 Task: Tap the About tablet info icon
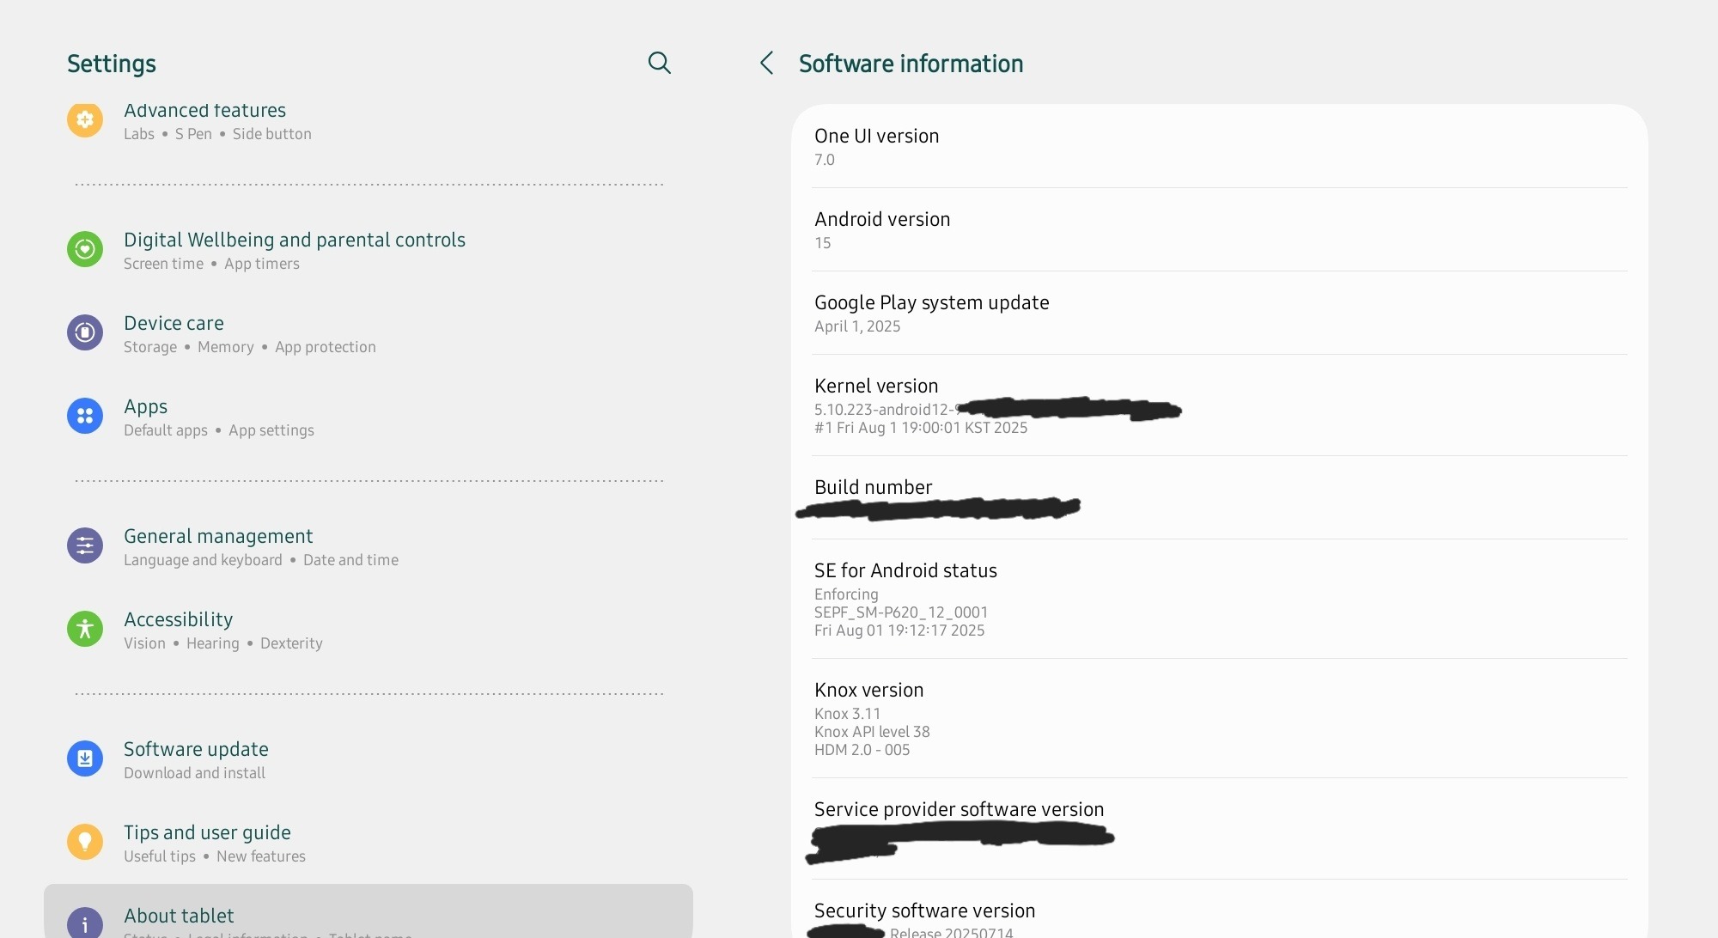tap(85, 923)
